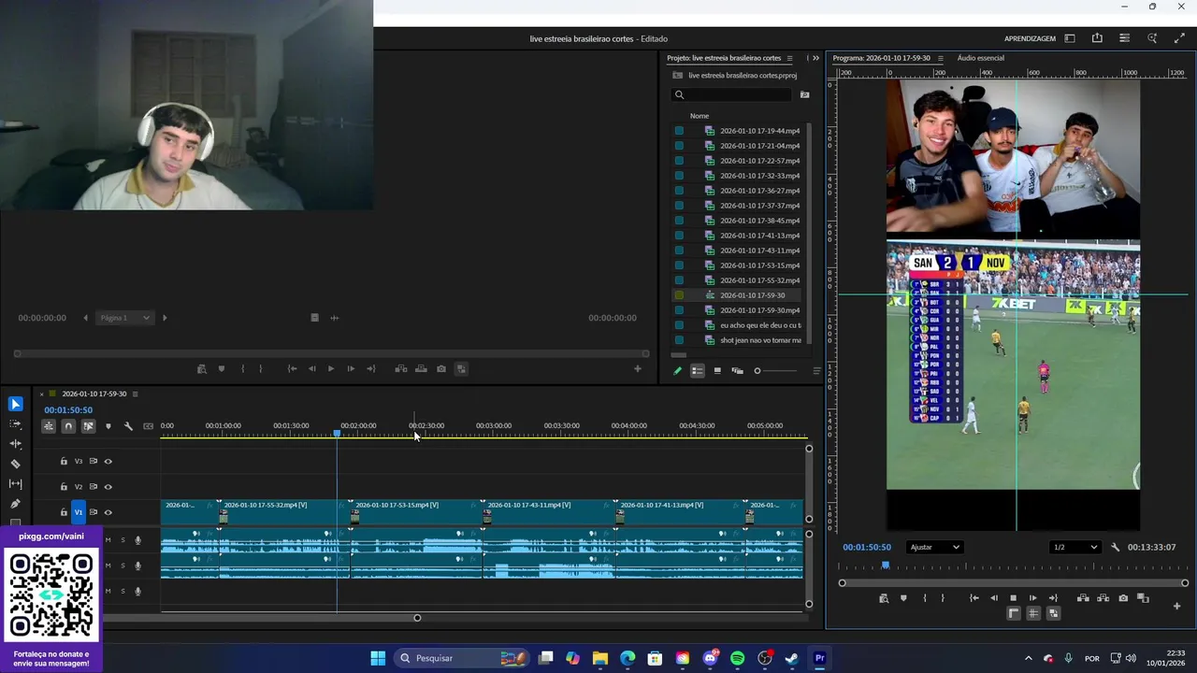Click maximize video output icon in header
1197x673 pixels.
[1179, 38]
